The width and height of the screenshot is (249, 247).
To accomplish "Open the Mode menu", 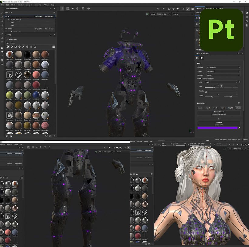I will click(13, 5).
